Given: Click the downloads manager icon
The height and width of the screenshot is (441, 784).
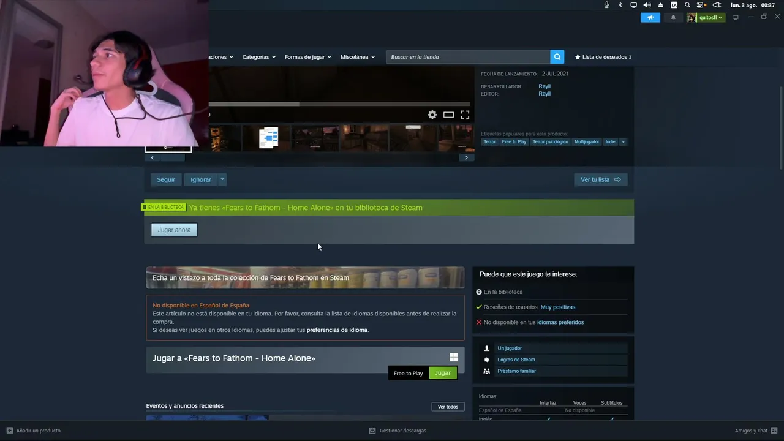Looking at the screenshot, I should [x=372, y=431].
